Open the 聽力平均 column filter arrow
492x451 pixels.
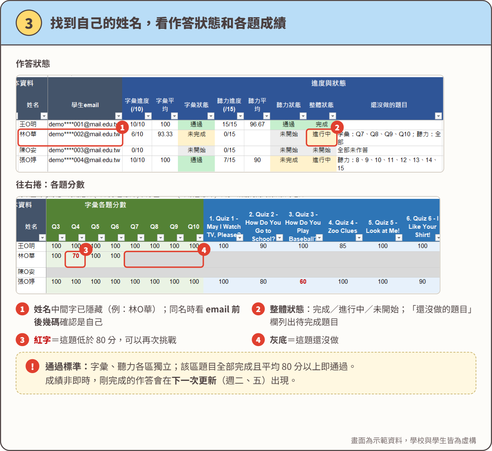266,116
